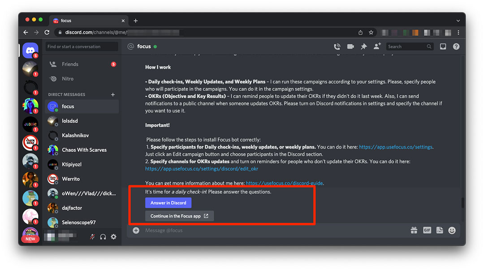Reload the browser page

(x=47, y=32)
